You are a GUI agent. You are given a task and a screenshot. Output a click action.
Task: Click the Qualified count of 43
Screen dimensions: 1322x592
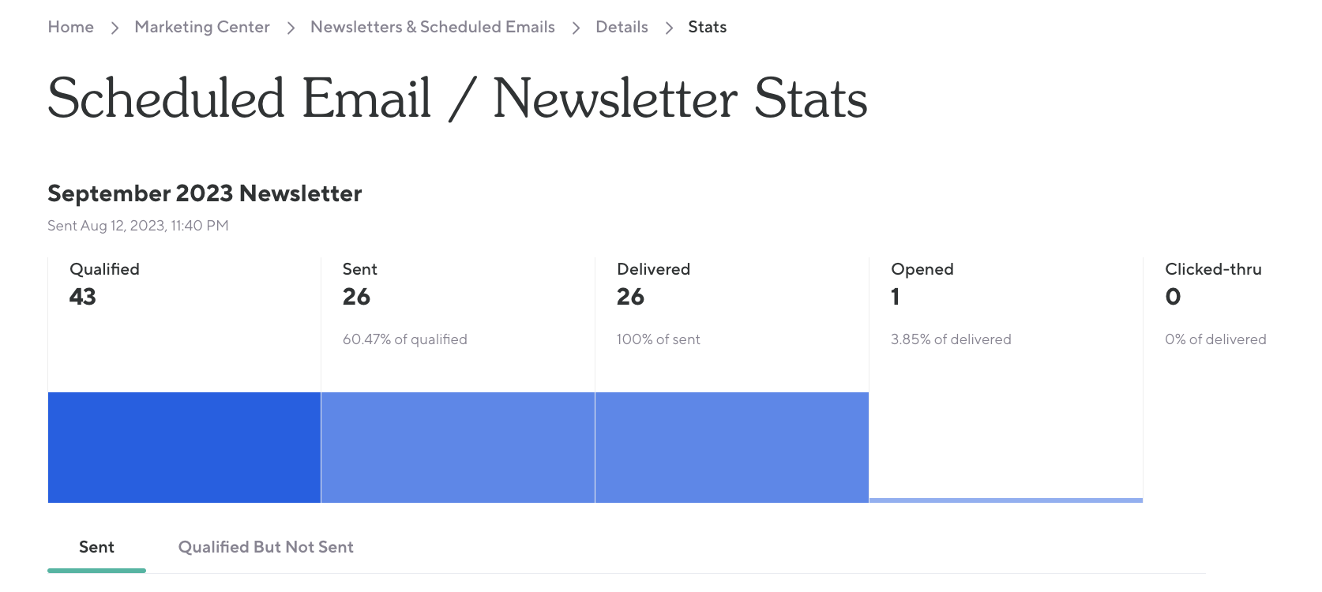[83, 297]
